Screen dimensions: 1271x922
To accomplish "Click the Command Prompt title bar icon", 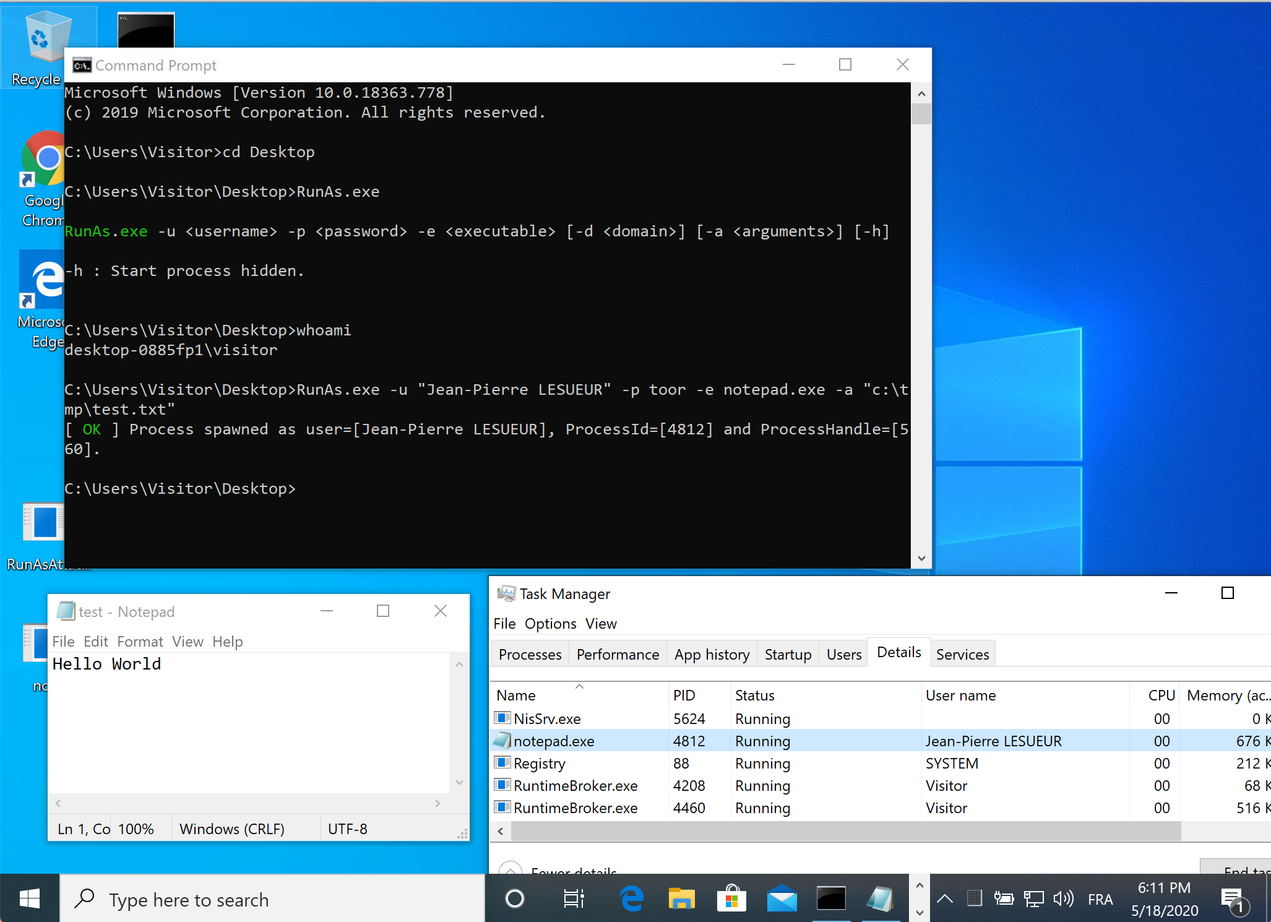I will pyautogui.click(x=82, y=65).
